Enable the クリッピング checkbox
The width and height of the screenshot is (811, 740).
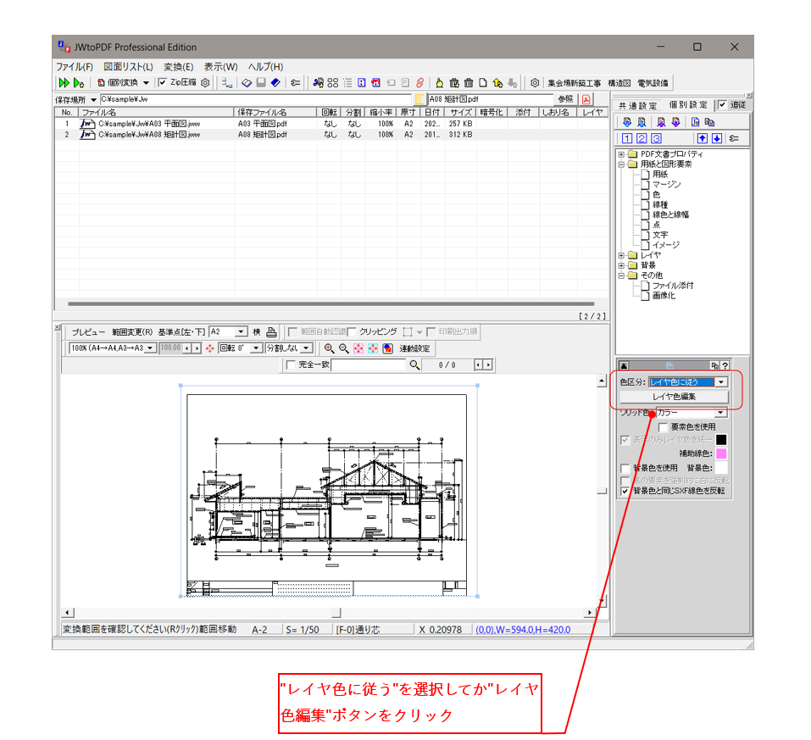pos(352,332)
